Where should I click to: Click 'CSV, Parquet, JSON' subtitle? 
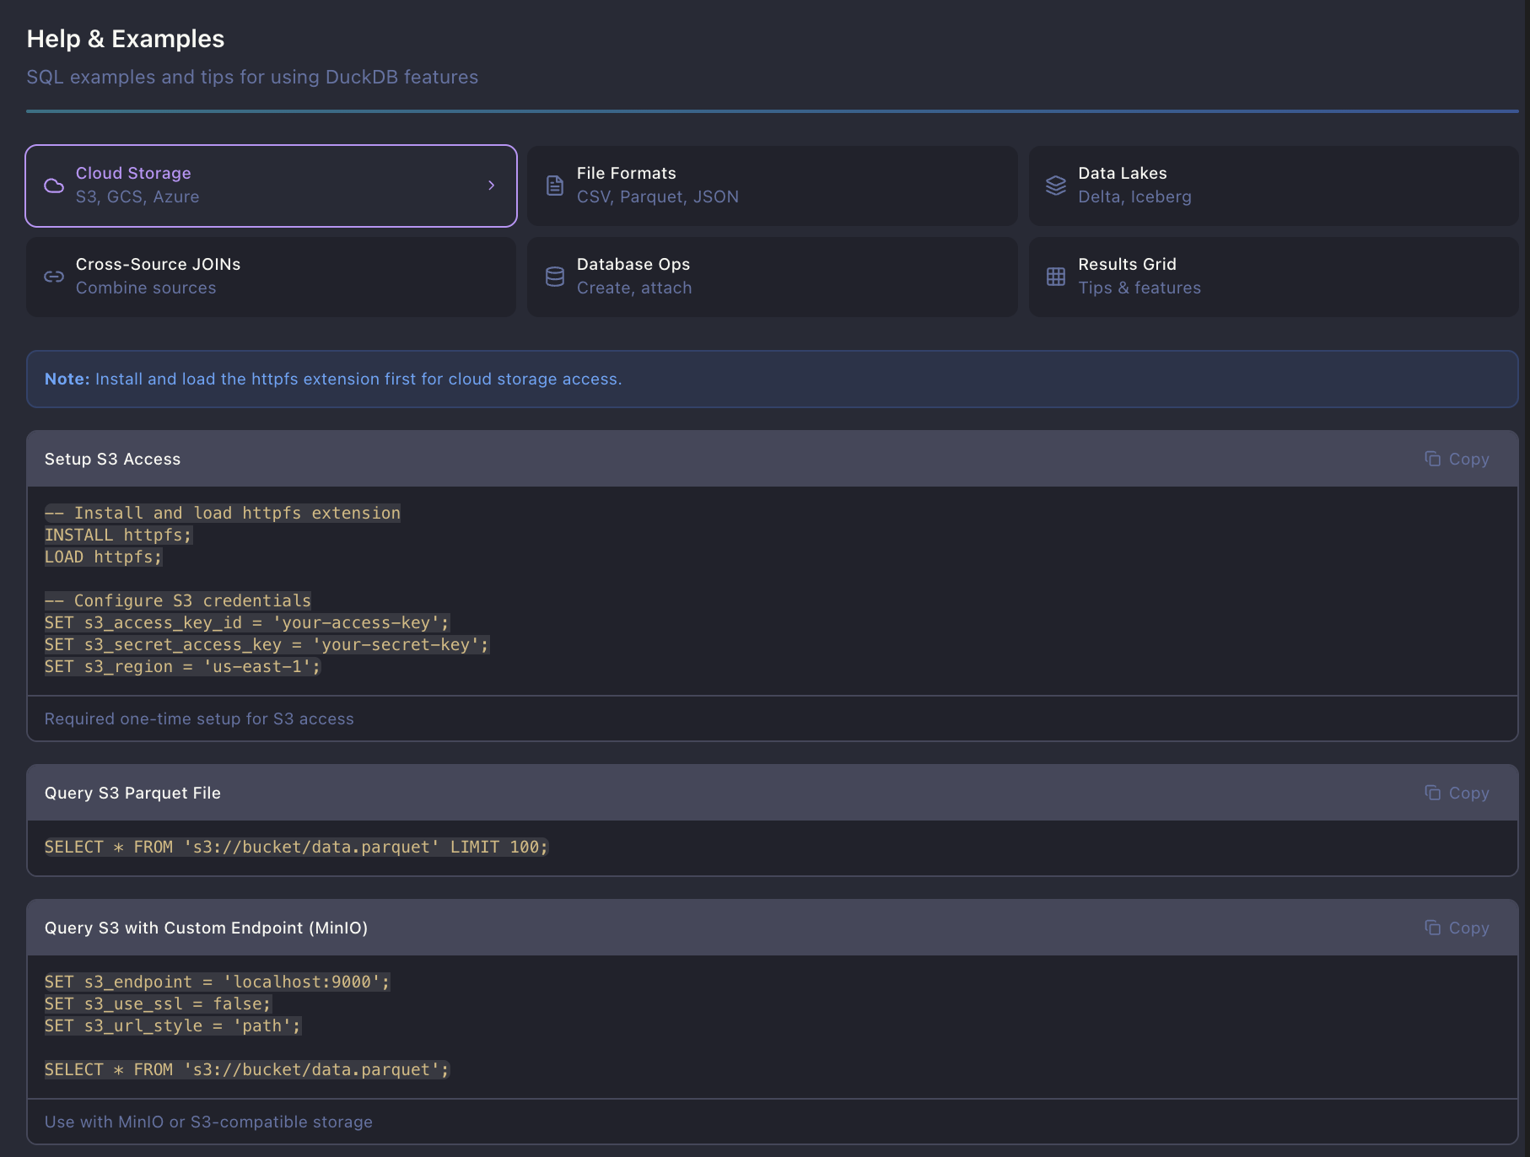click(x=658, y=196)
